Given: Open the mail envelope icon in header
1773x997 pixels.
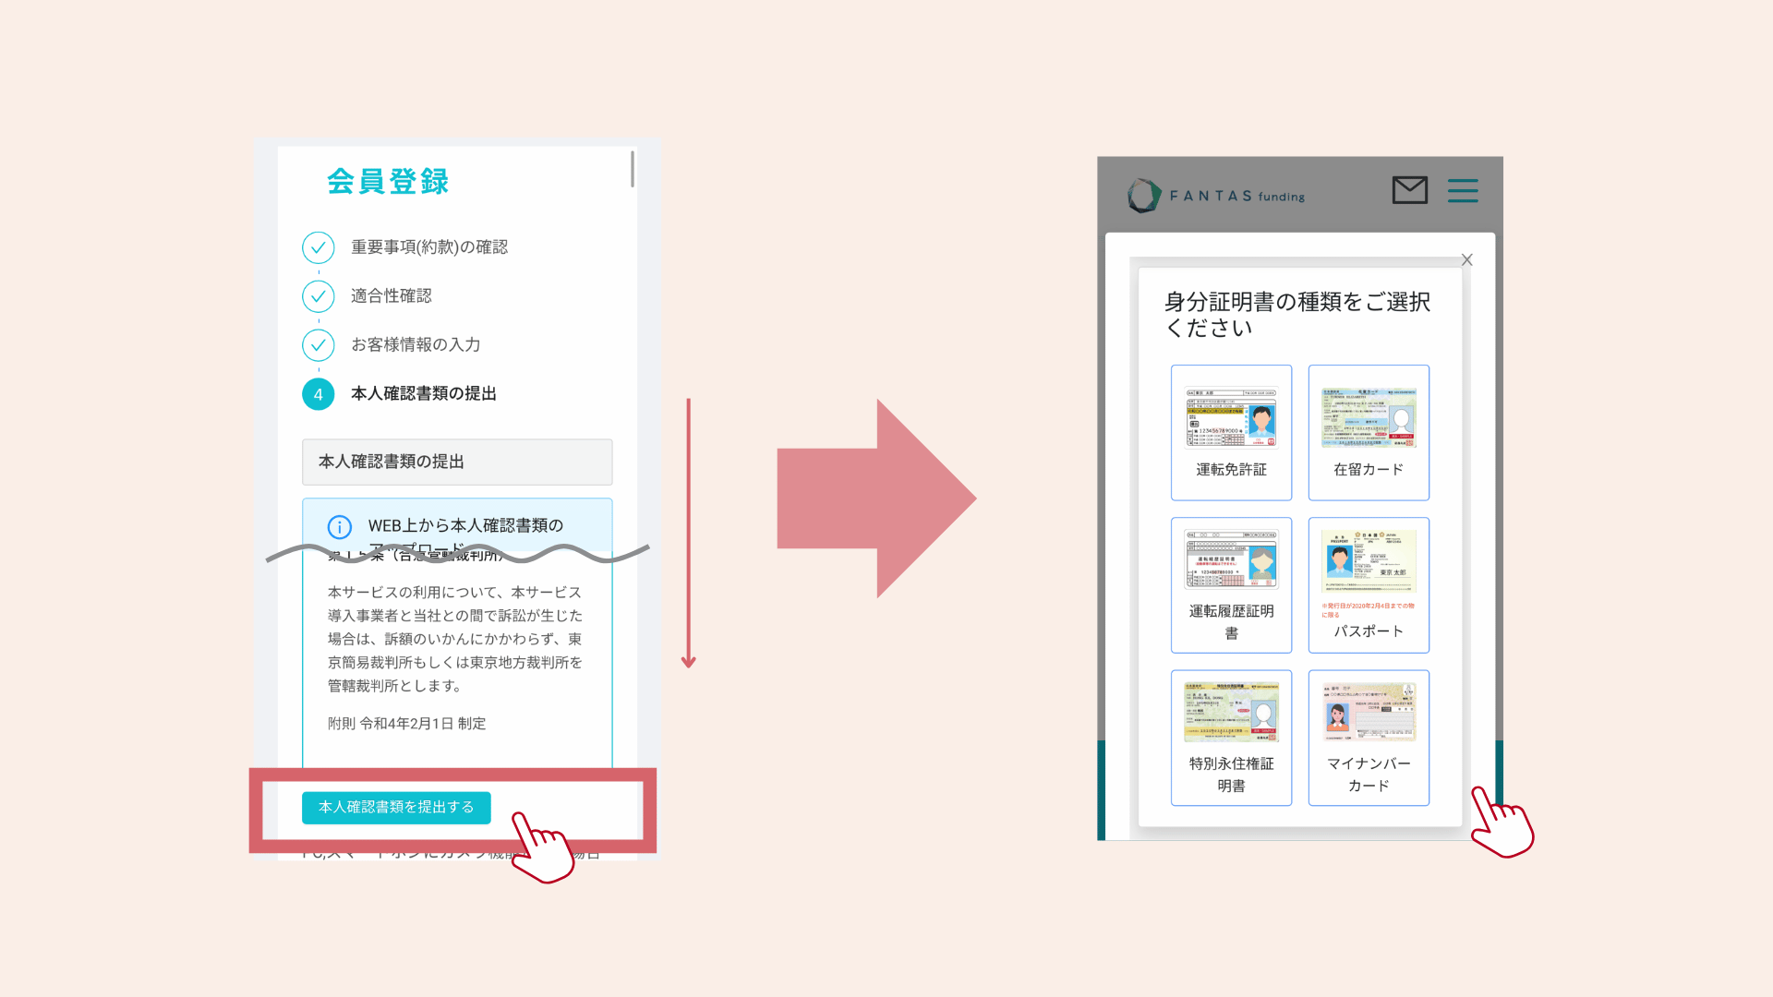Looking at the screenshot, I should (x=1409, y=190).
